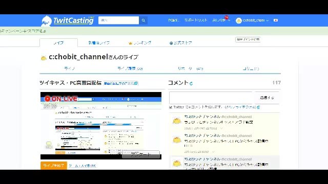
Task: Expand the notifications dropdown arrow
Action: 229,20
